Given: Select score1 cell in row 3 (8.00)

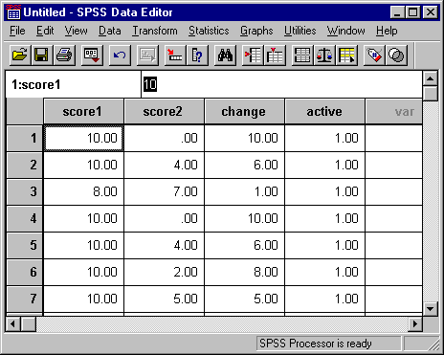Looking at the screenshot, I should coord(83,191).
